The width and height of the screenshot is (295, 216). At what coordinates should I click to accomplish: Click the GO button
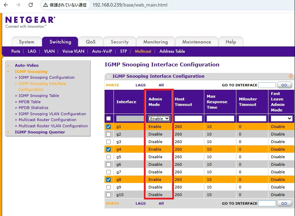point(284,85)
